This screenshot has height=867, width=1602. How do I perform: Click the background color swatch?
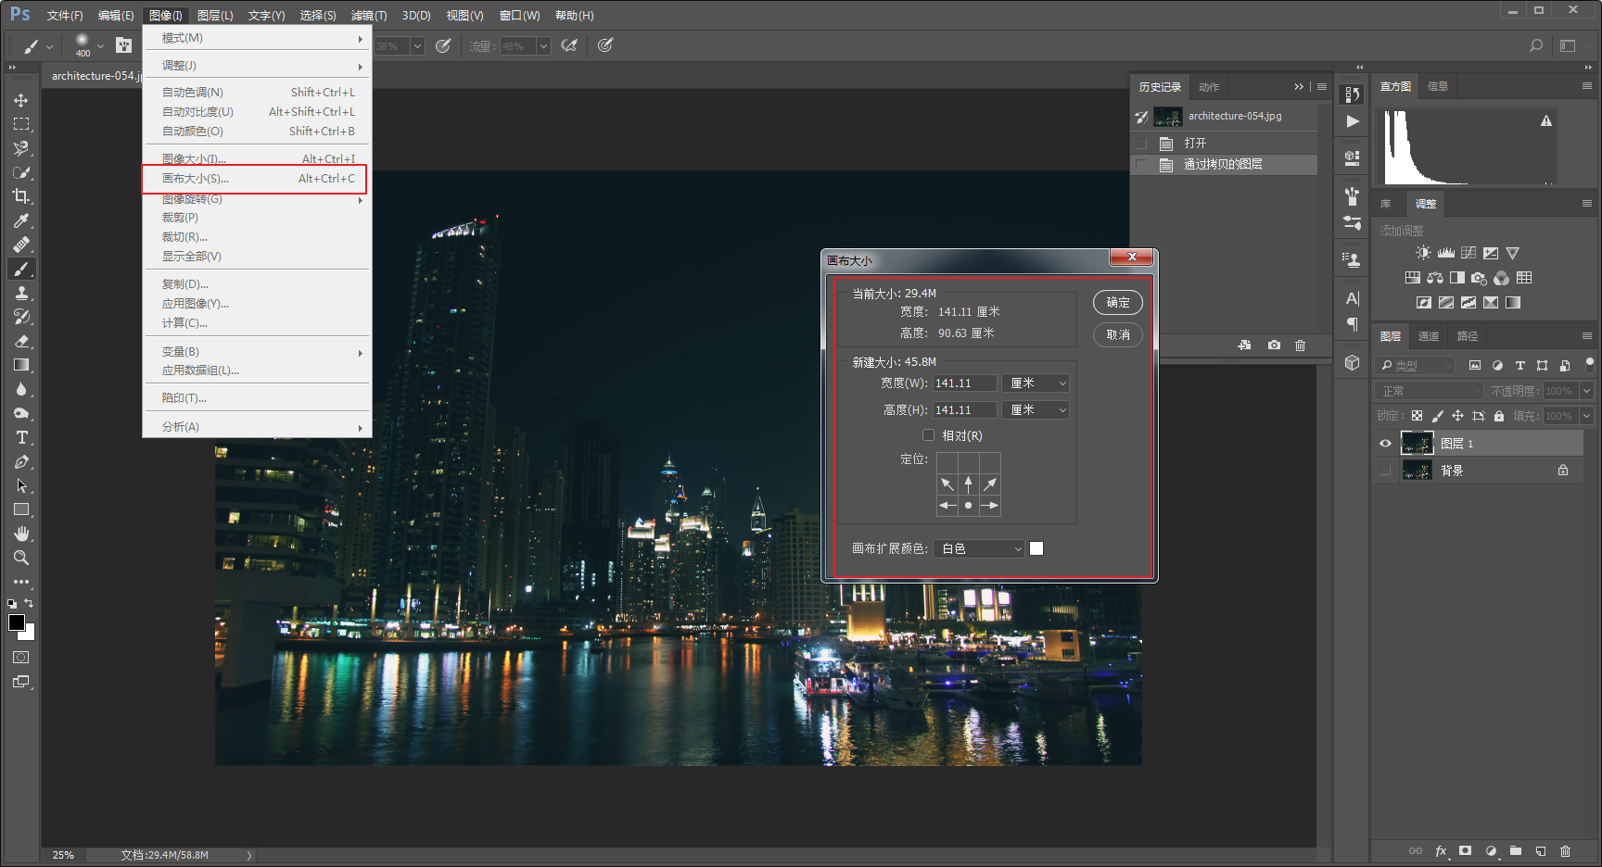point(29,635)
